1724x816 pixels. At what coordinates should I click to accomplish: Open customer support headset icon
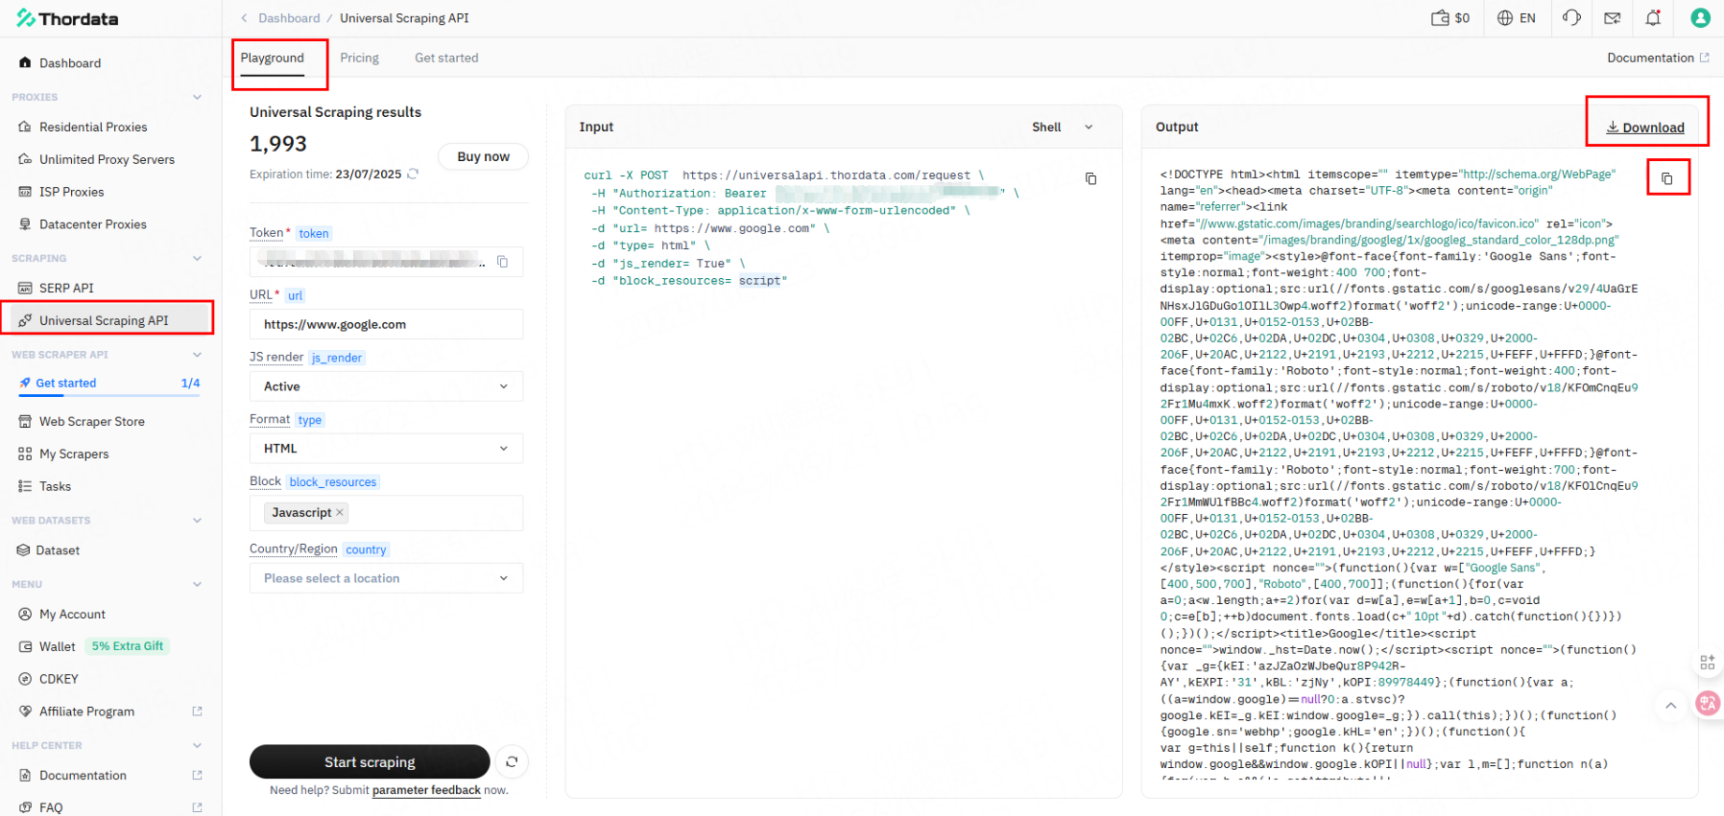click(1571, 18)
